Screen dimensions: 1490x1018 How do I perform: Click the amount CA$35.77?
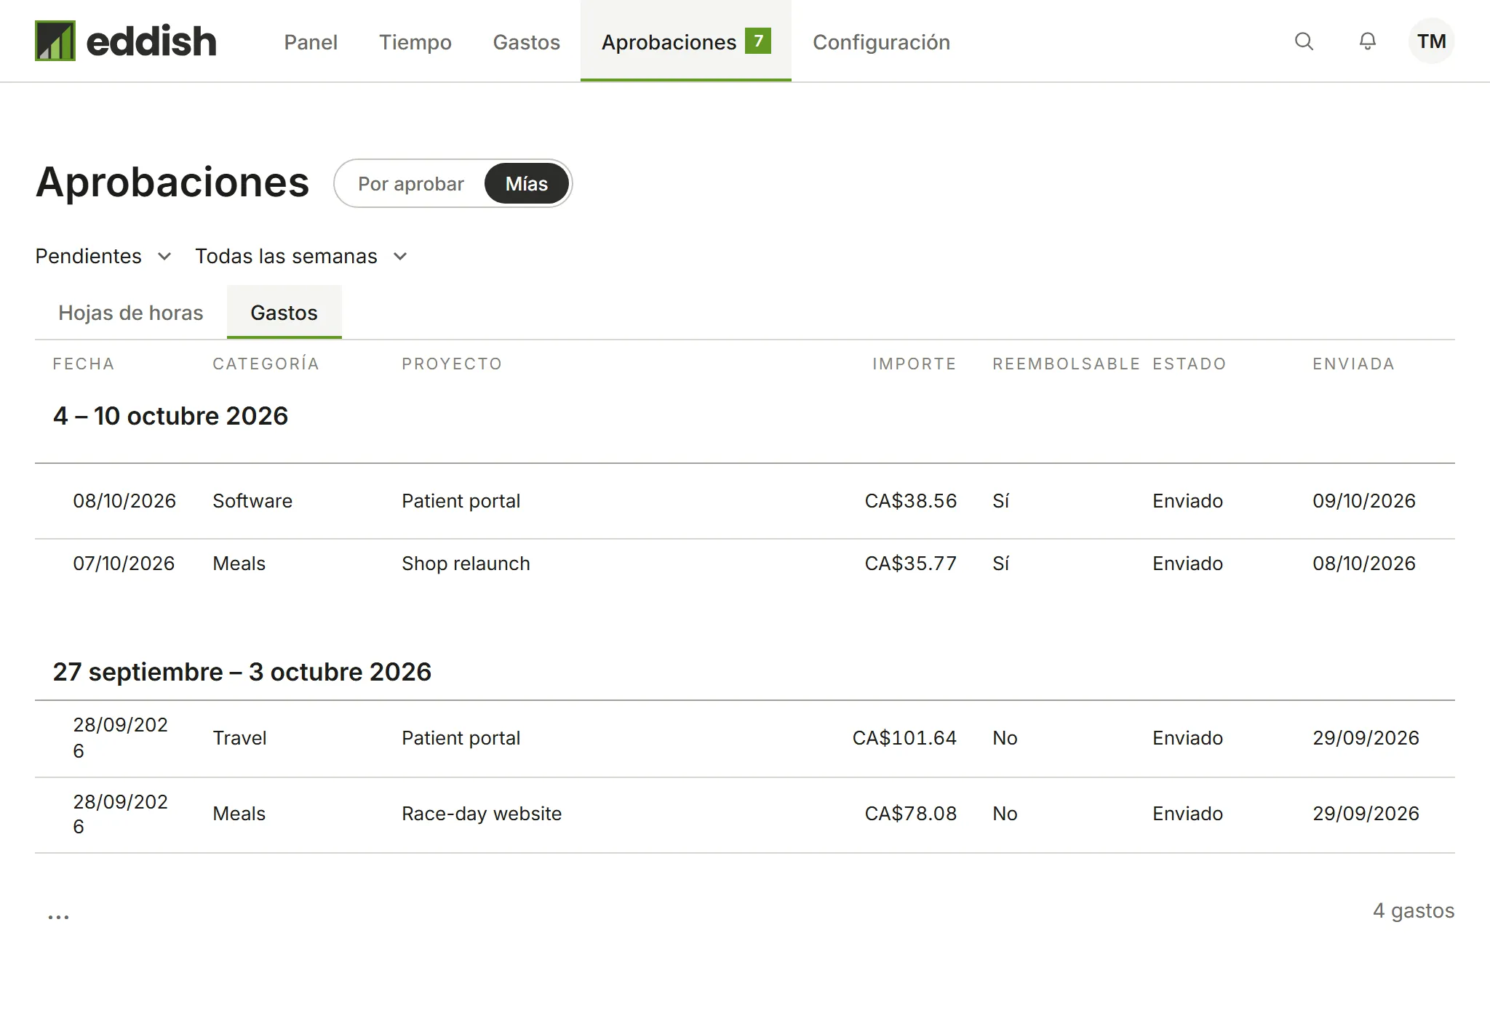pyautogui.click(x=911, y=564)
